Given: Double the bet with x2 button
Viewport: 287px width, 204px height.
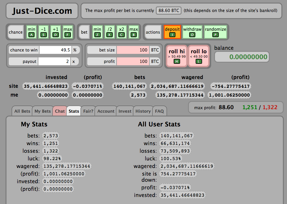Looking at the screenshot, I should pos(122,32).
